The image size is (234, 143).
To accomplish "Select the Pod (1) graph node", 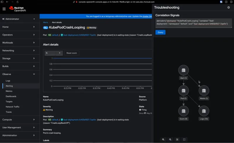I will pyautogui.click(x=183, y=91).
